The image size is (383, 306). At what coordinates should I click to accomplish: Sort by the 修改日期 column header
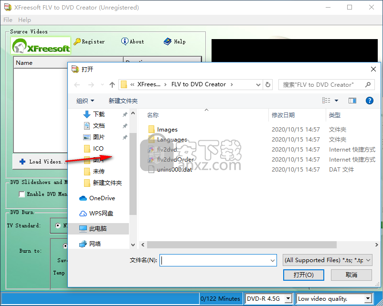[283, 115]
